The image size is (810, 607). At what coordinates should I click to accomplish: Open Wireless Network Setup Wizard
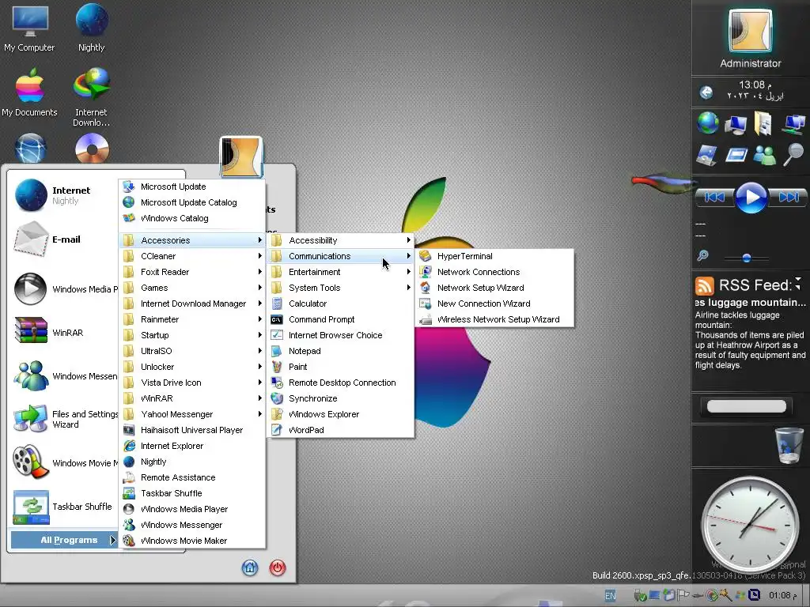point(494,319)
